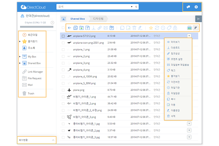Open row menu for 종이비행기_아이콘_3.jpg
This screenshot has width=219, height=146.
pos(189,137)
